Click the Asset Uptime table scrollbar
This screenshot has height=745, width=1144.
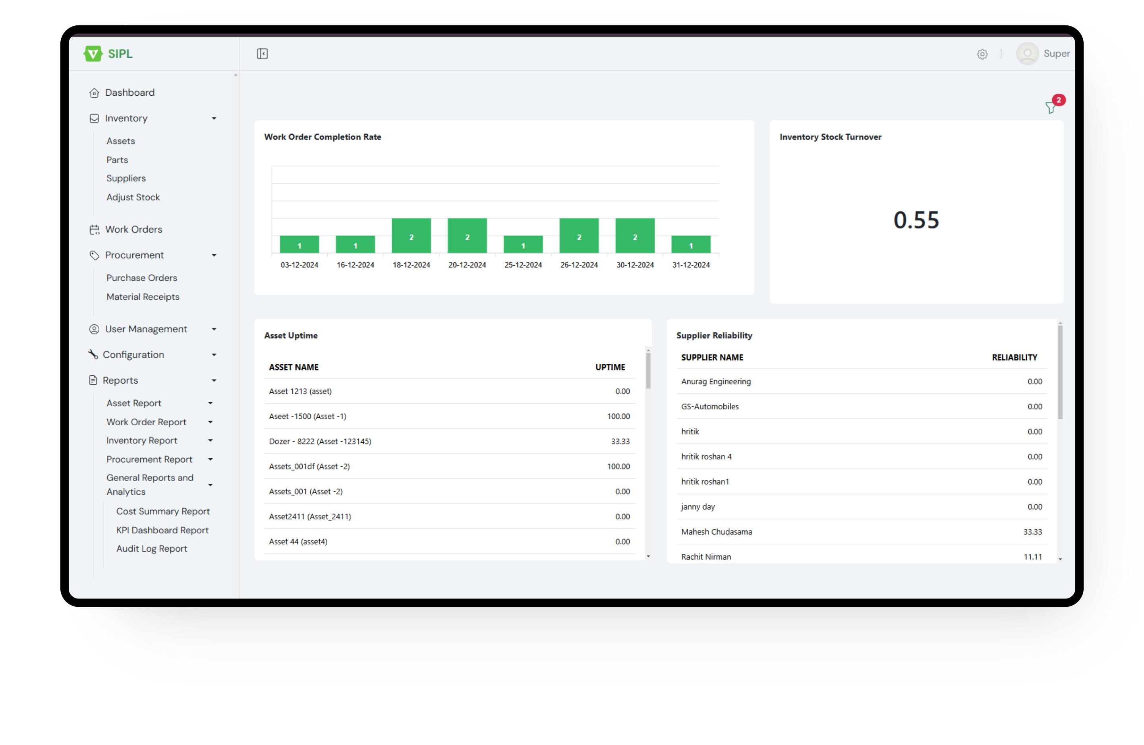pos(648,371)
